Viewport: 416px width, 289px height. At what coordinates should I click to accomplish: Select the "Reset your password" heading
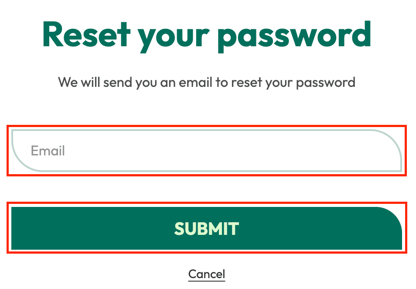(x=207, y=37)
